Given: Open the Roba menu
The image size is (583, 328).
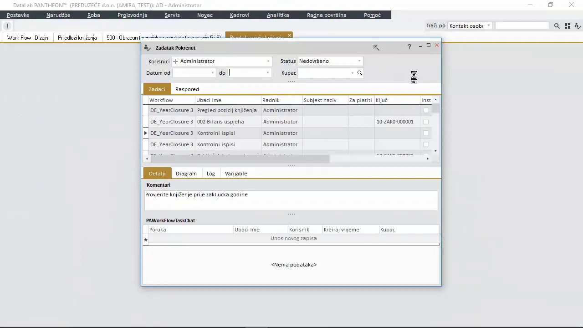Looking at the screenshot, I should click(94, 15).
